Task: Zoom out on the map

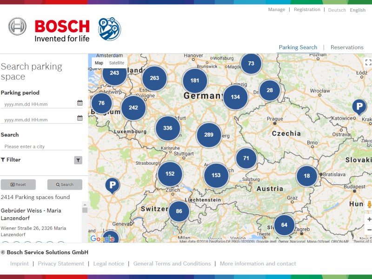Action: [x=369, y=230]
